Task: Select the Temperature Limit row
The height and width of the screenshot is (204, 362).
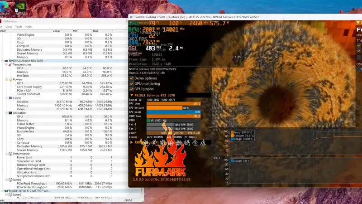Action: click(65, 161)
